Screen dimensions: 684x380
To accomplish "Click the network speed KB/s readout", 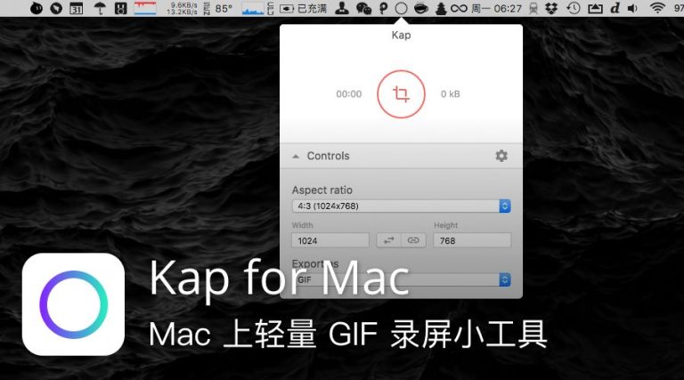I will 183,8.
